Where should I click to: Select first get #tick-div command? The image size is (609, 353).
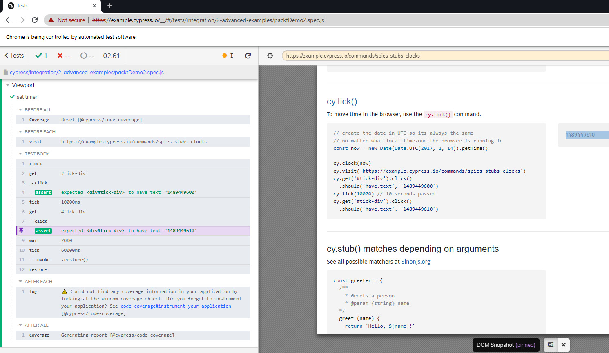[x=133, y=173]
